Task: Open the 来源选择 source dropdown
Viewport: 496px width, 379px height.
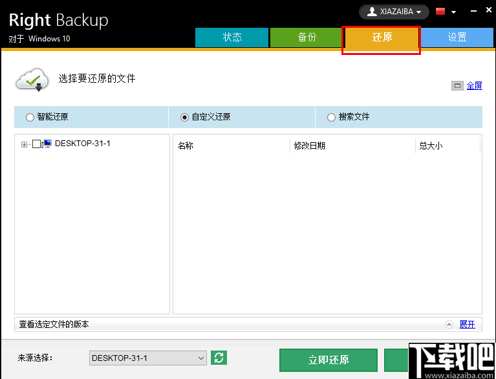Action: (147, 358)
